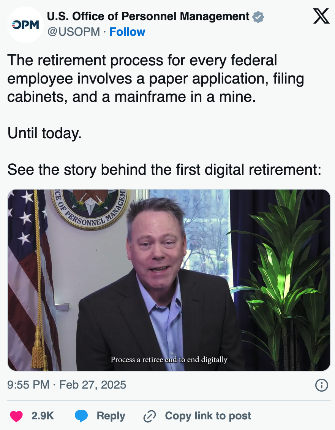Like the post with heart icon
This screenshot has height=430, width=335.
click(x=16, y=416)
